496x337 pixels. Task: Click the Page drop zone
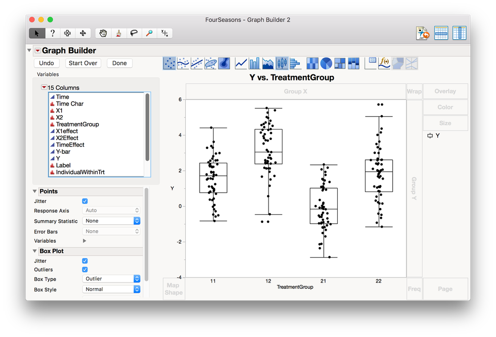(x=445, y=289)
